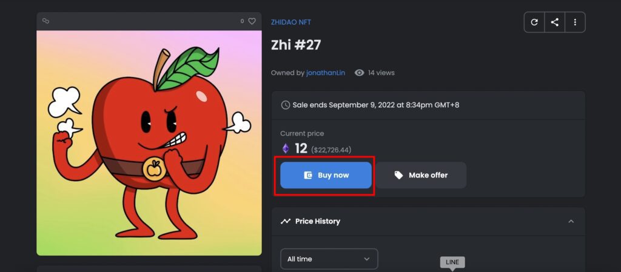Image resolution: width=621 pixels, height=272 pixels.
Task: Click the Buy now button
Action: point(326,175)
